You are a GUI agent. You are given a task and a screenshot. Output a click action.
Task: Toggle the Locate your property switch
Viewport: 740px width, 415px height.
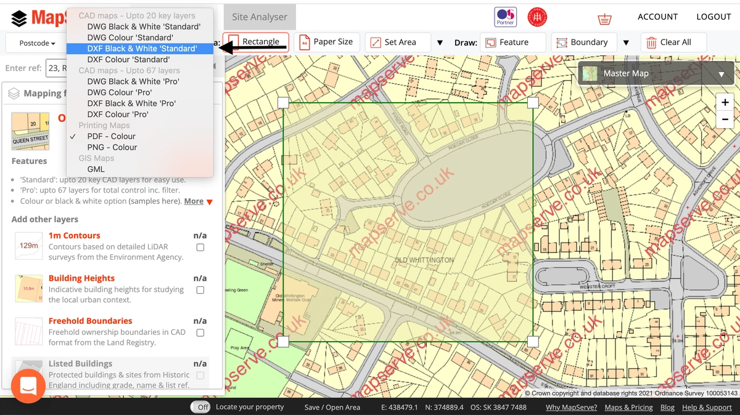click(x=200, y=407)
